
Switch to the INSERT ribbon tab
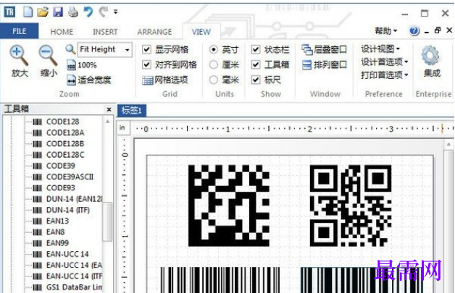click(x=105, y=32)
